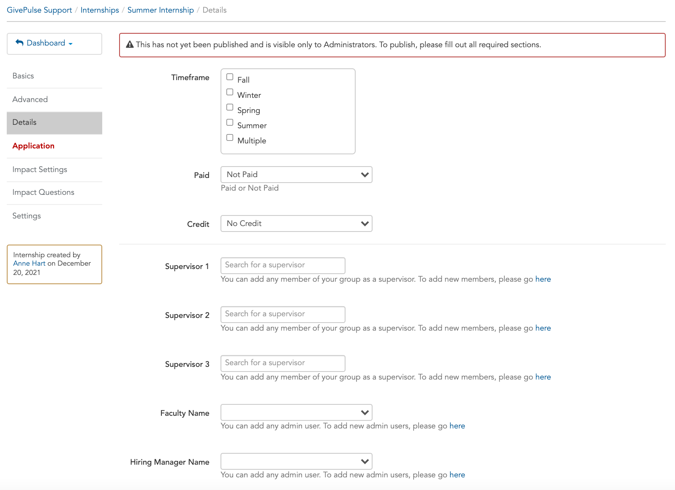Check the Fall timeframe checkbox
The image size is (675, 490).
[x=230, y=77]
